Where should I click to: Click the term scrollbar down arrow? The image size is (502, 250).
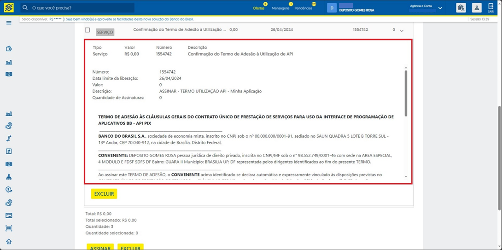(406, 176)
